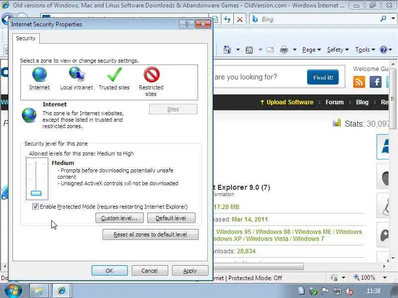Select the Trusted sites checkmark icon
This screenshot has height=298, width=398.
114,74
